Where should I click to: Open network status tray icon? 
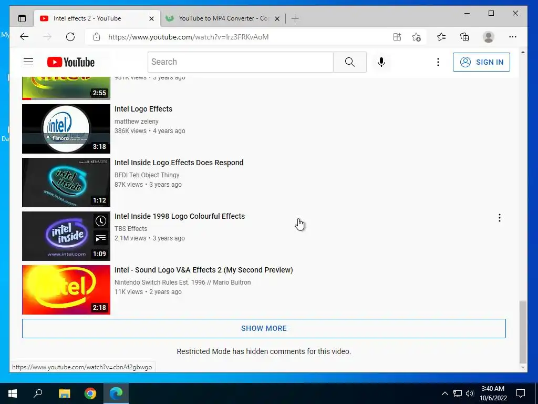point(458,393)
